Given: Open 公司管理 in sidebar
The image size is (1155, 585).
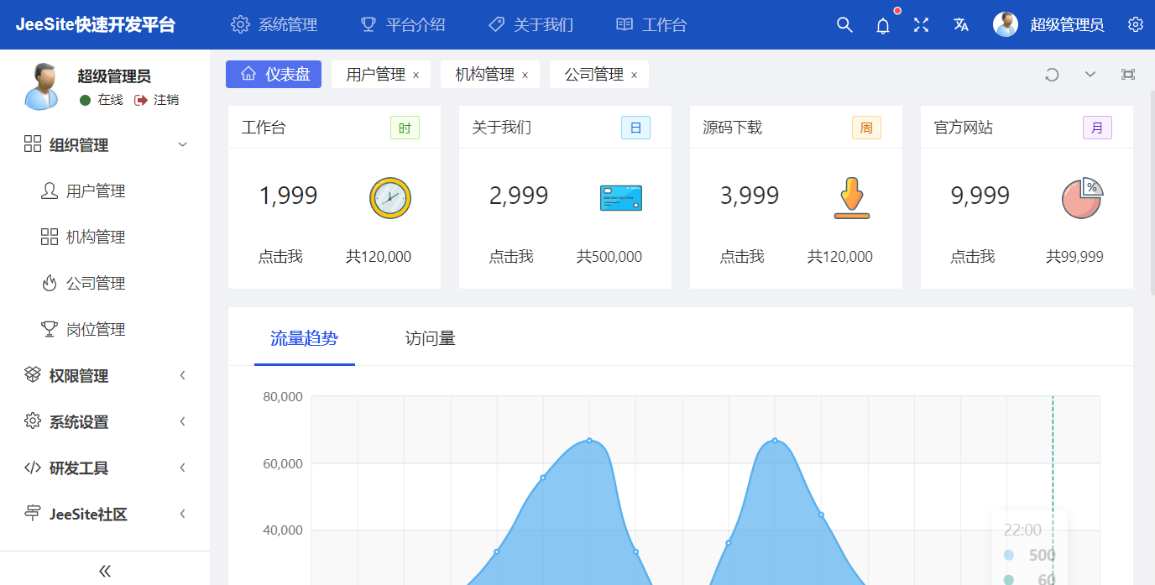Looking at the screenshot, I should pyautogui.click(x=105, y=284).
